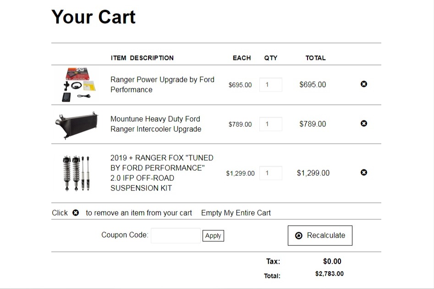Open Ranger Power Upgrade by Ford Performance link
This screenshot has width=434, height=289.
tap(162, 85)
